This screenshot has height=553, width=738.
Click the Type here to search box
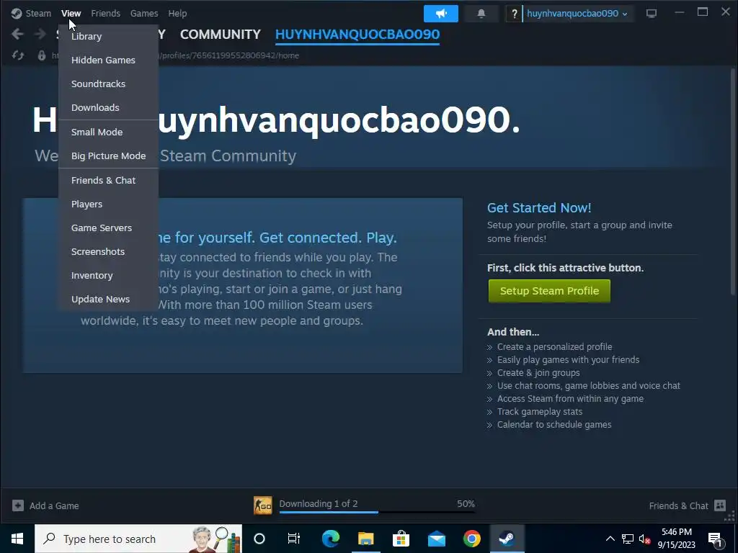click(138, 539)
